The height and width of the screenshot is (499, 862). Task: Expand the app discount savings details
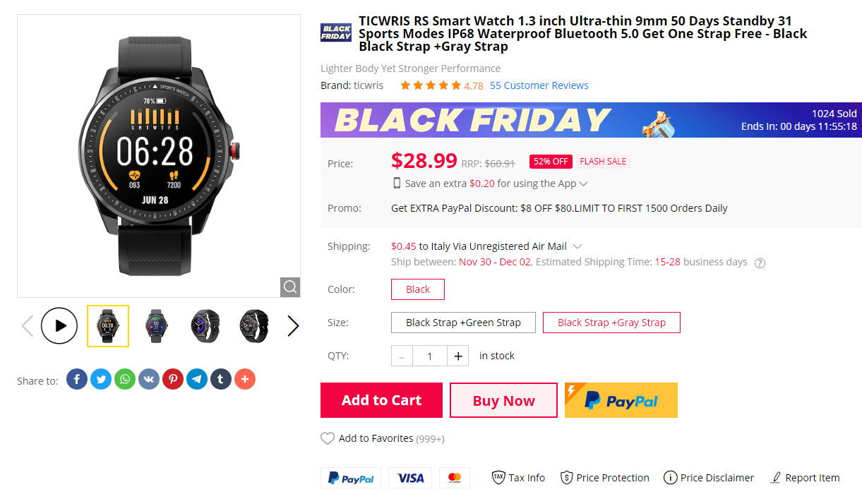click(583, 183)
